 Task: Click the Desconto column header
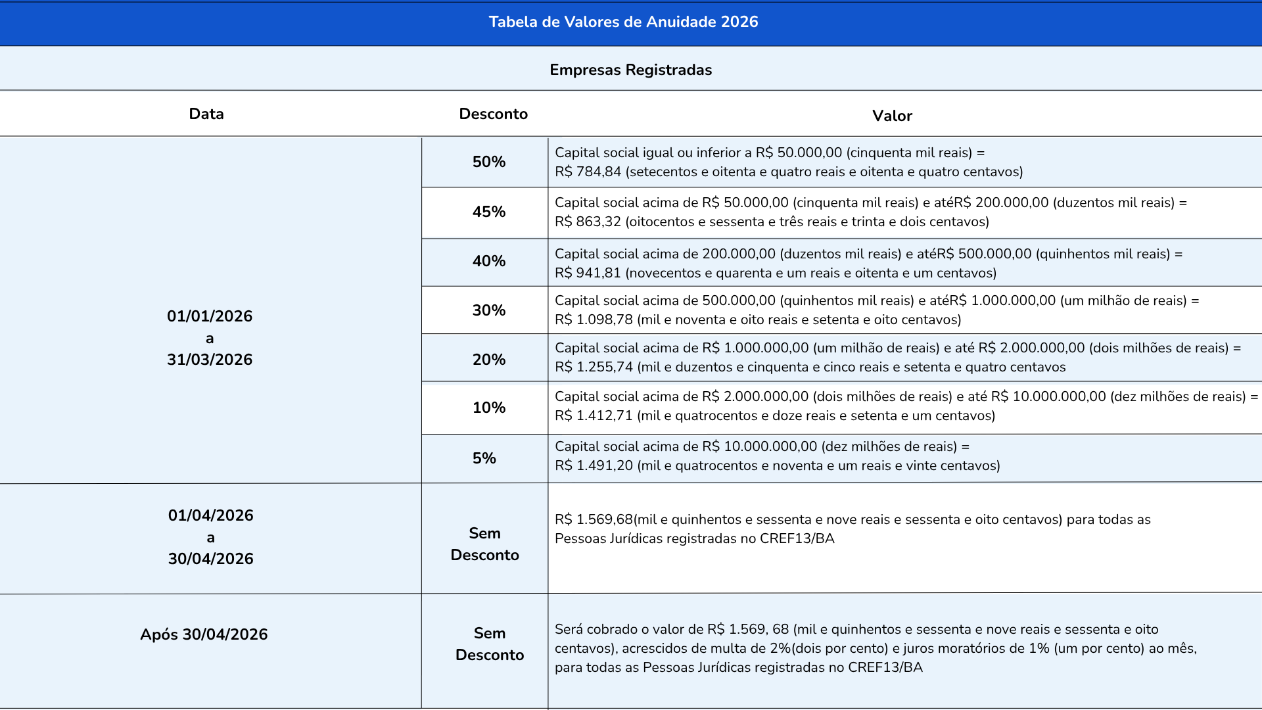point(493,114)
